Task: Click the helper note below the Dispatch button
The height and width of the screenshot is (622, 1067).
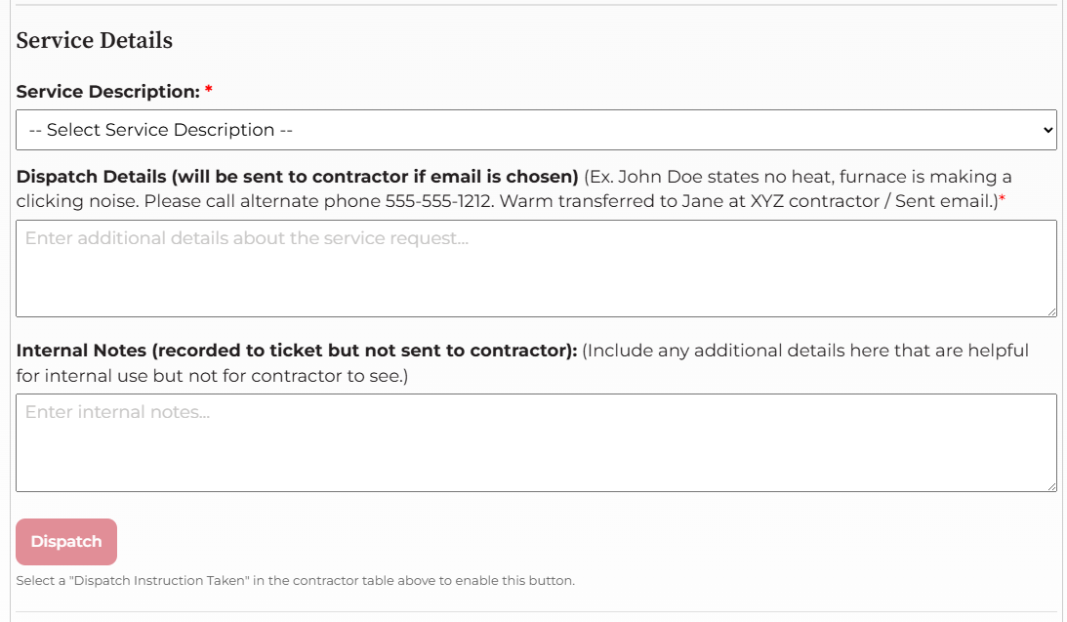Action: tap(295, 581)
